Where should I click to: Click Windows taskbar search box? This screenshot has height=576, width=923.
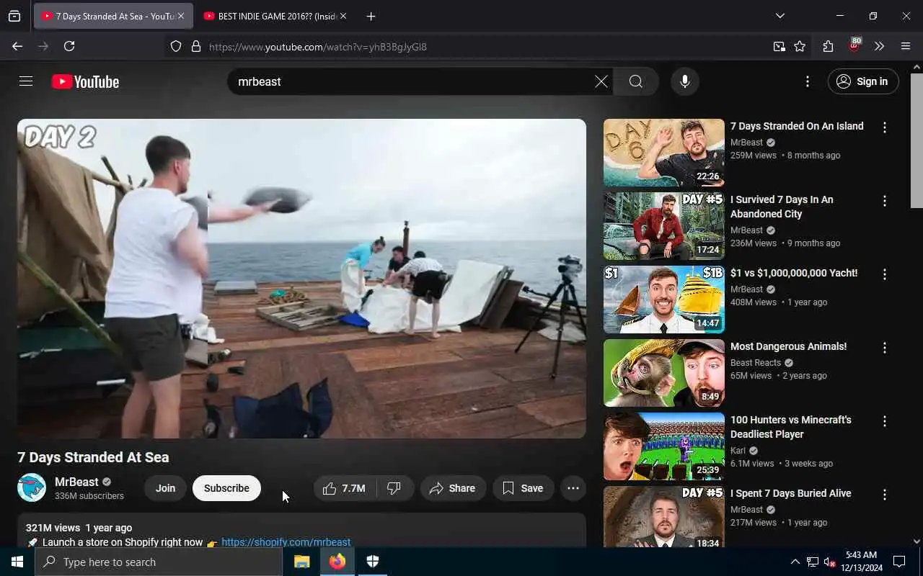point(159,562)
